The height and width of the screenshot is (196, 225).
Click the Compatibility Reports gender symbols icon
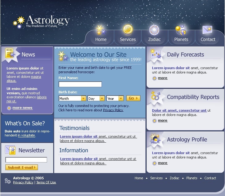tap(155, 96)
